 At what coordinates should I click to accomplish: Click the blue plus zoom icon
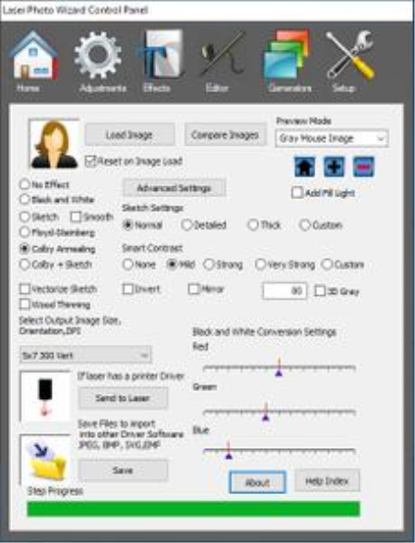pyautogui.click(x=334, y=167)
